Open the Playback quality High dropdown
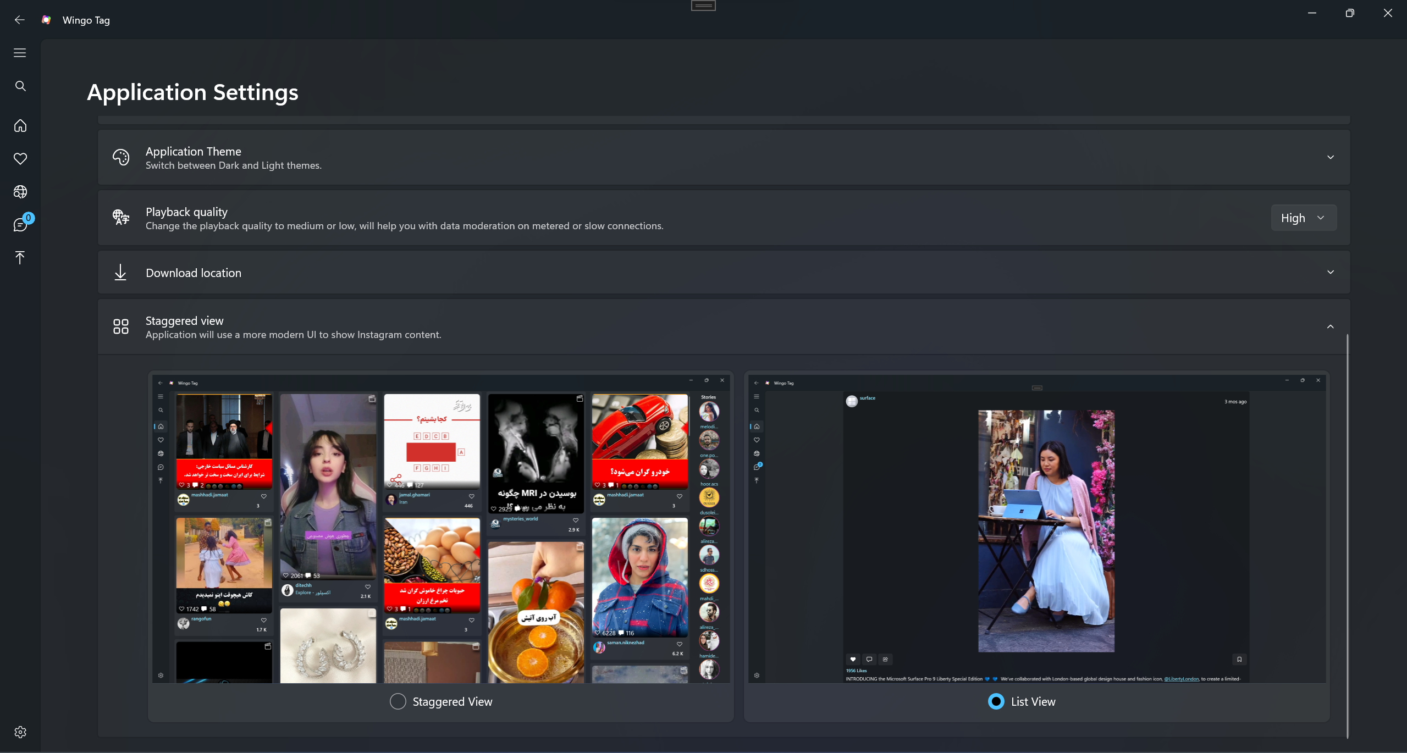1407x753 pixels. (1303, 218)
